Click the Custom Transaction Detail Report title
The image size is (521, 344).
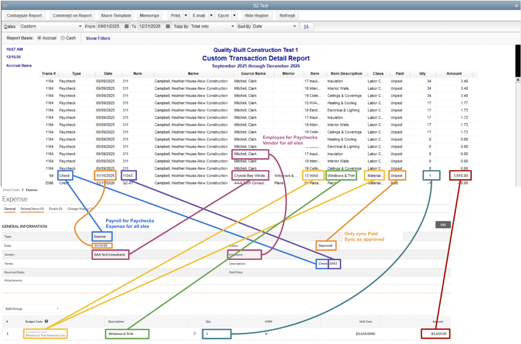click(256, 58)
